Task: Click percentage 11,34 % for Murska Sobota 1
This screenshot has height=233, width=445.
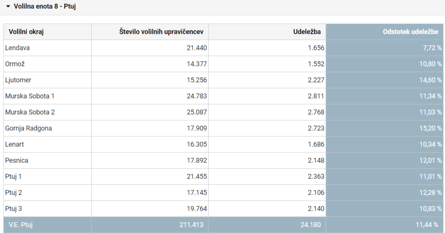Action: [x=431, y=96]
